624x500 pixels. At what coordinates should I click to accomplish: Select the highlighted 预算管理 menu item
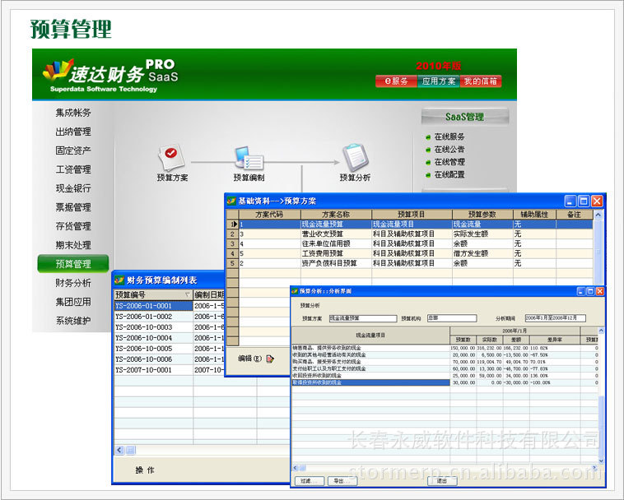pyautogui.click(x=73, y=264)
